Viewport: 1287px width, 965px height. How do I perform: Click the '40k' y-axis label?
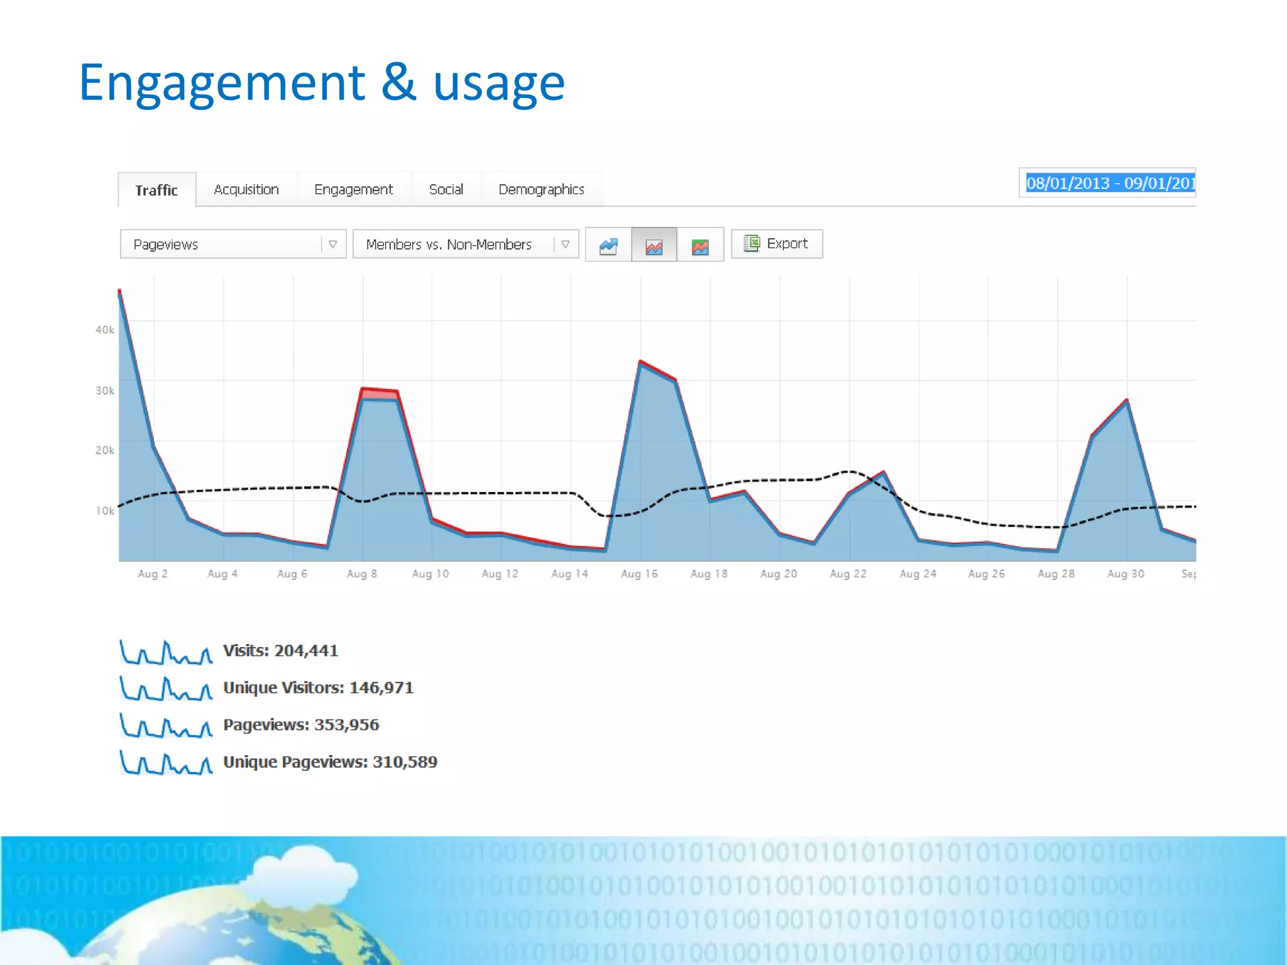click(105, 330)
